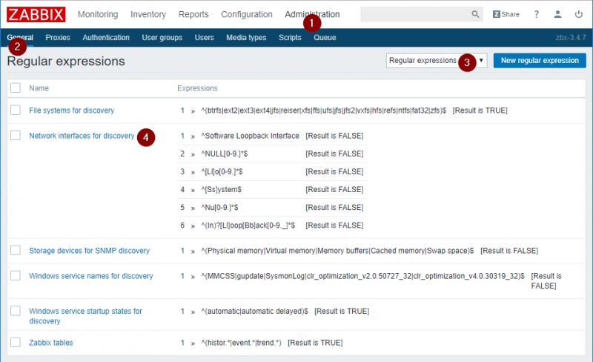This screenshot has width=593, height=362.
Task: Click the ^Software Loopback Interface expression
Action: [250, 136]
